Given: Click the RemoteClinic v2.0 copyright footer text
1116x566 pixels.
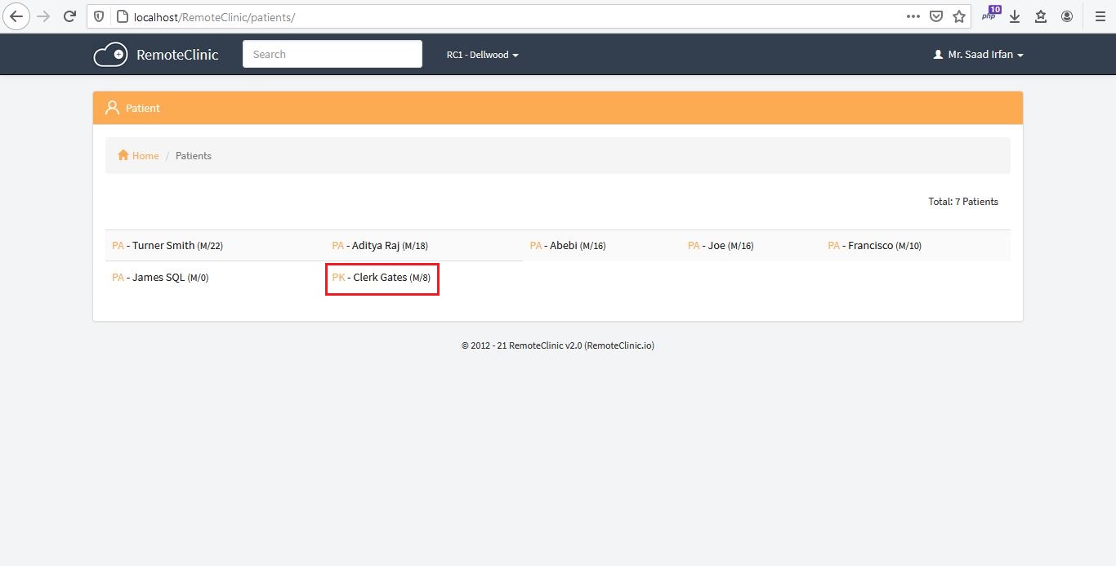Looking at the screenshot, I should coord(558,345).
